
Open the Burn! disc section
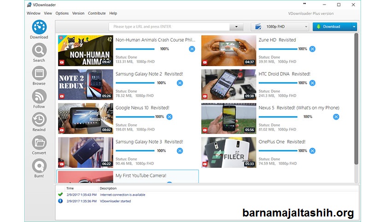click(x=39, y=168)
